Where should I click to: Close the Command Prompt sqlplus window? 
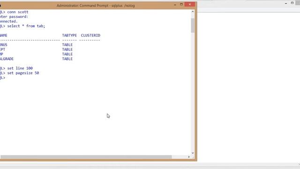point(189,4)
